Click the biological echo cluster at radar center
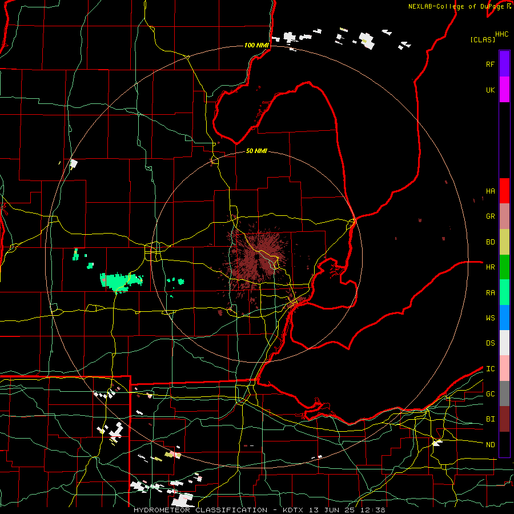Screen dimensions: 514x514 click(256, 256)
